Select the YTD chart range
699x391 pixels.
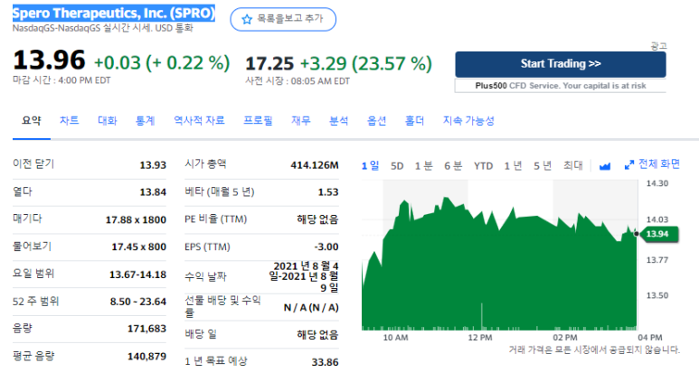tap(483, 166)
